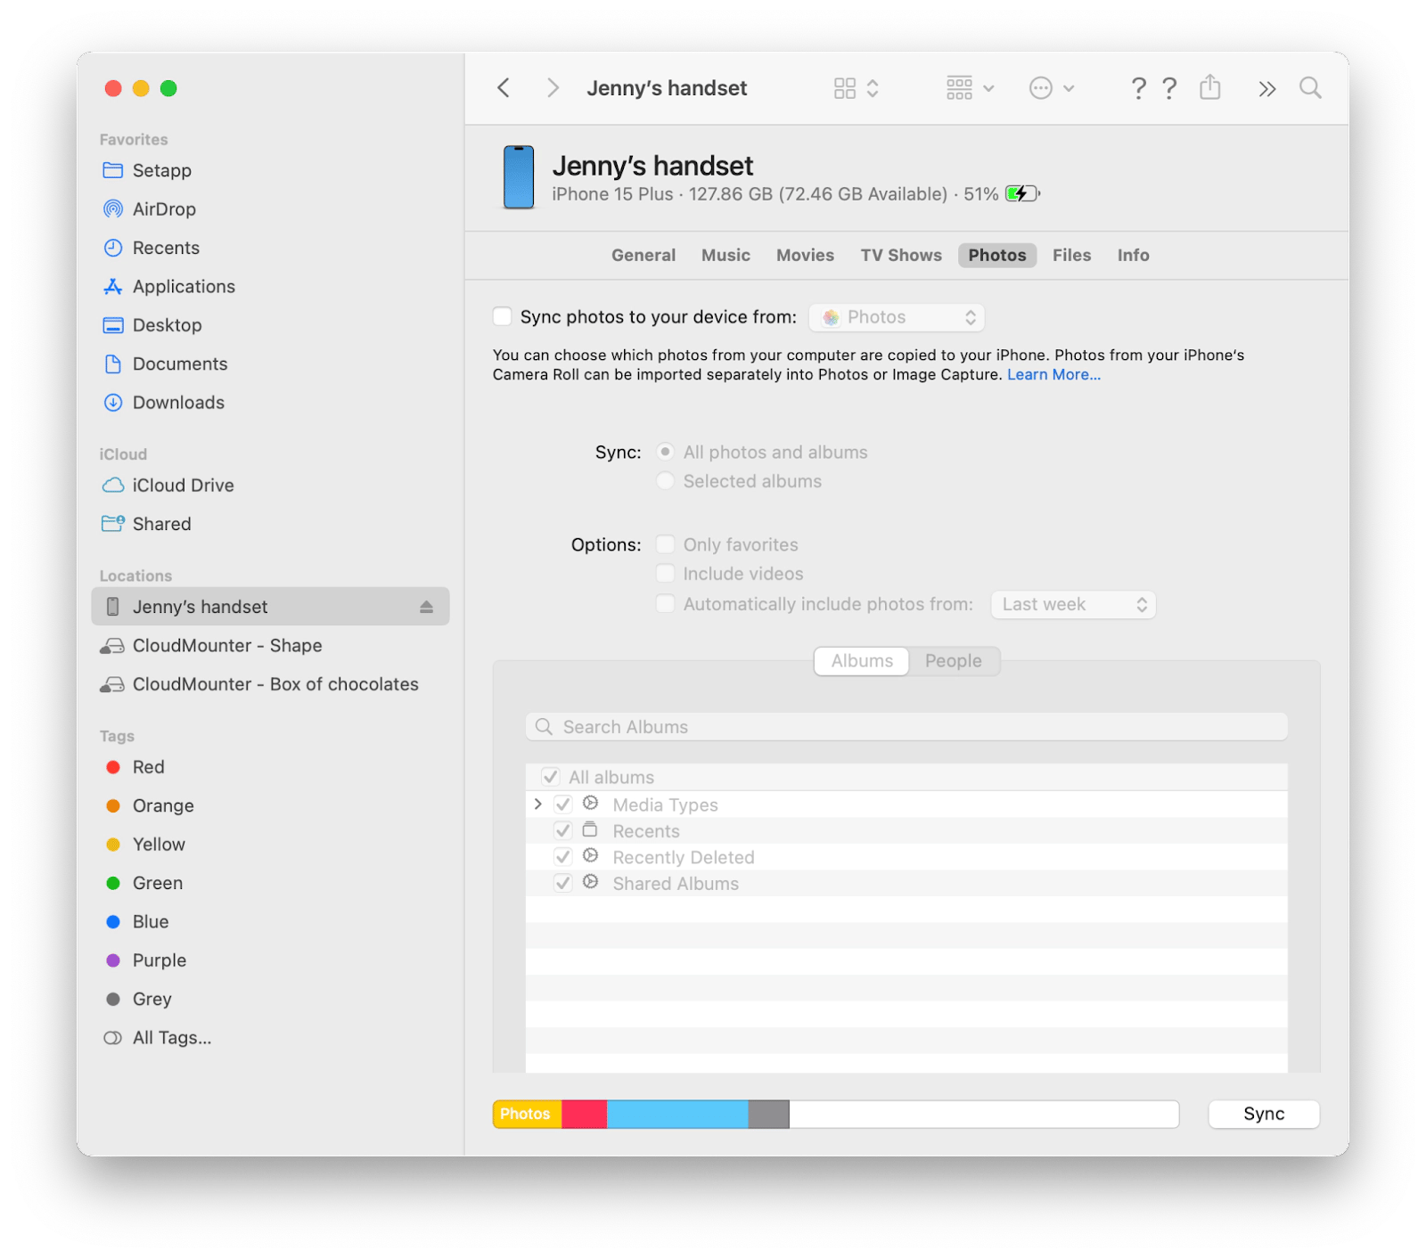Toggle Shared Albums checkbox
The image size is (1426, 1258).
point(562,883)
